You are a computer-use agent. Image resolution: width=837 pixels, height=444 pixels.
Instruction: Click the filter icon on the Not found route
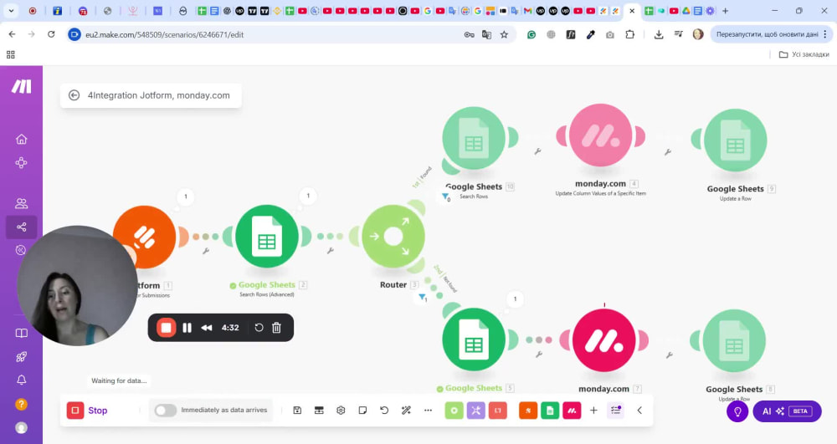pyautogui.click(x=422, y=297)
